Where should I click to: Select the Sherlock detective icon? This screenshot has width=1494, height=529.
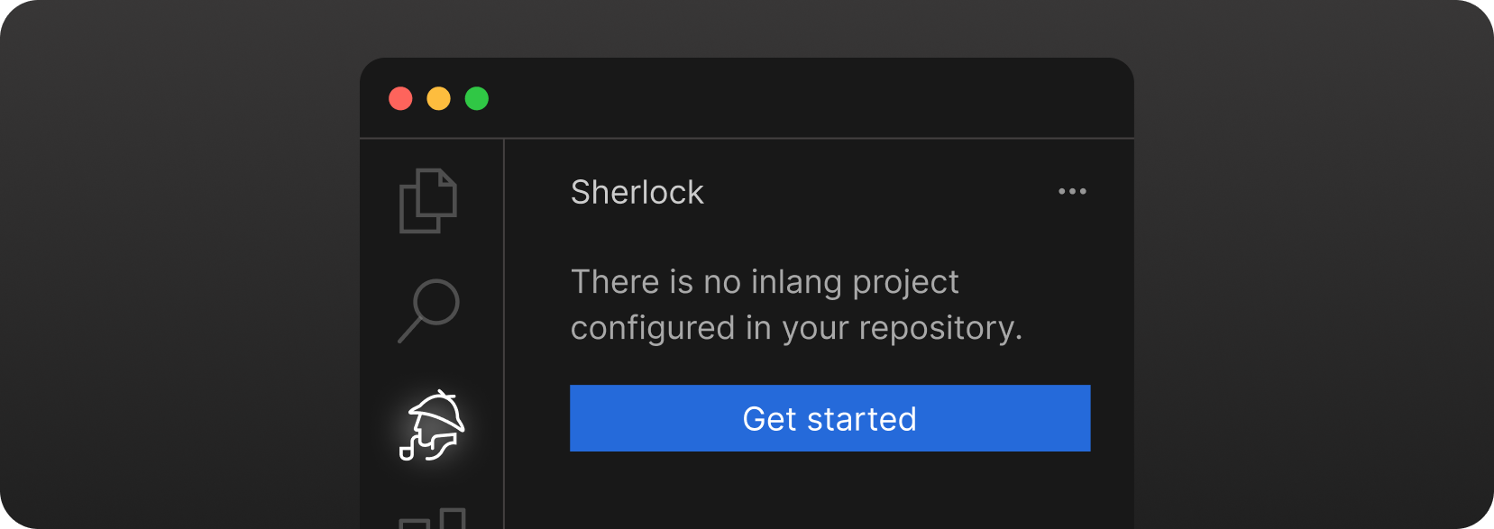pos(432,425)
